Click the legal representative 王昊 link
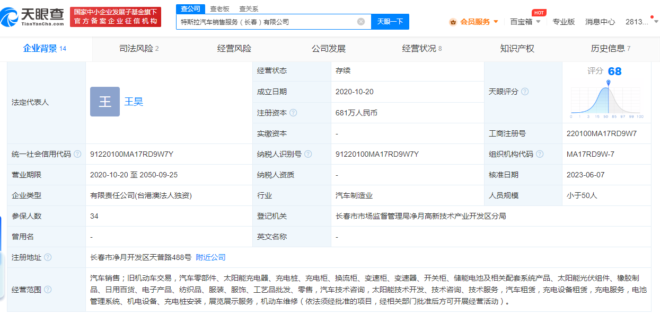Screen dimensions: 660x315 pyautogui.click(x=134, y=102)
